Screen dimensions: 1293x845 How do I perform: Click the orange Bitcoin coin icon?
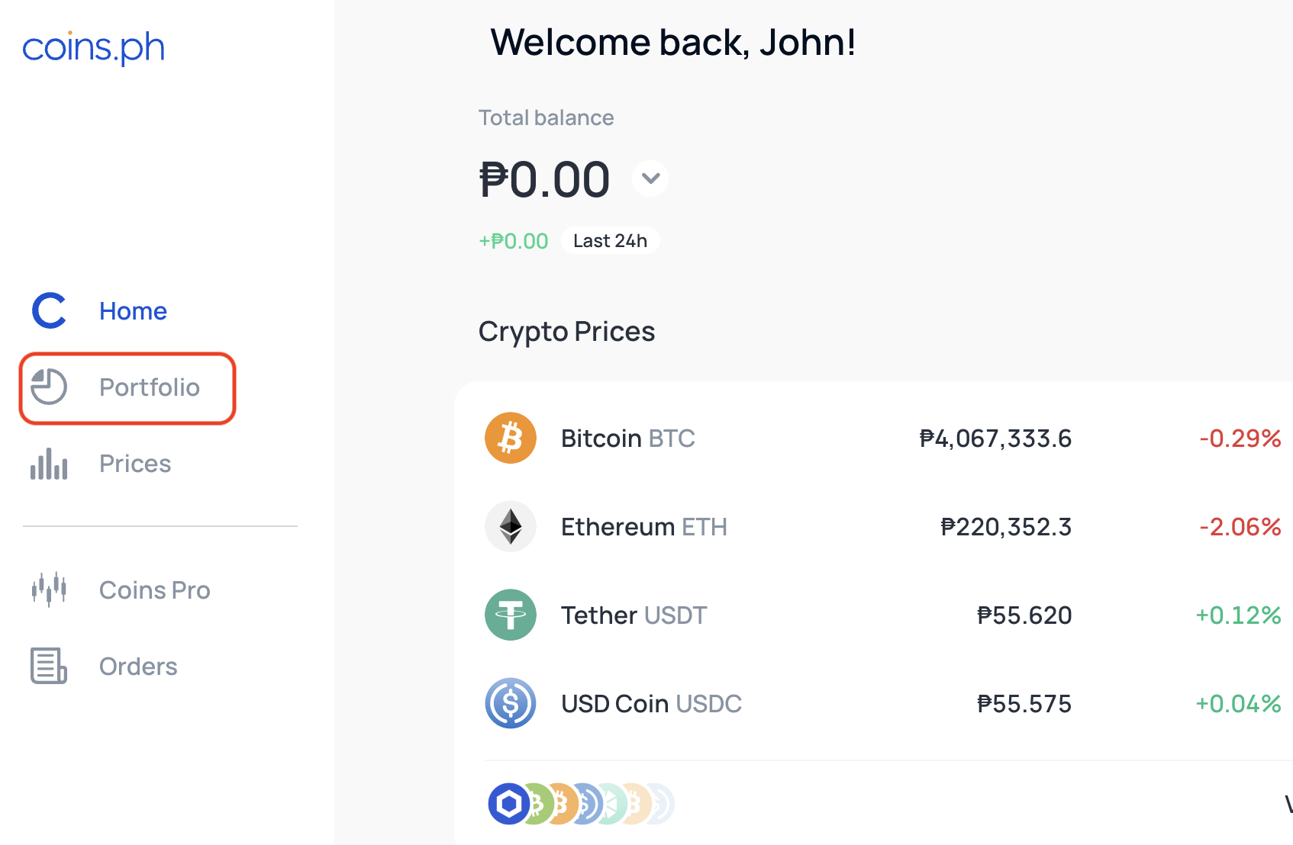coord(510,438)
